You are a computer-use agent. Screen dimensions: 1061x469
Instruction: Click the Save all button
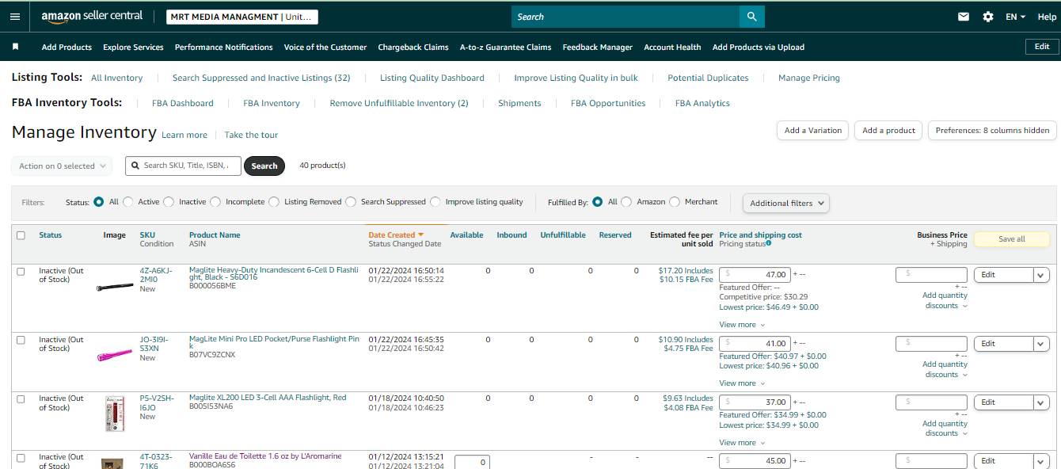(x=1012, y=239)
